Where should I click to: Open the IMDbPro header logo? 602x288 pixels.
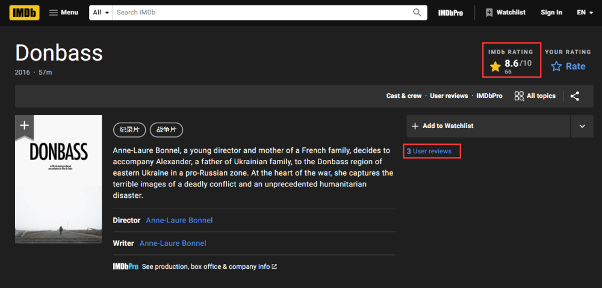pyautogui.click(x=450, y=13)
